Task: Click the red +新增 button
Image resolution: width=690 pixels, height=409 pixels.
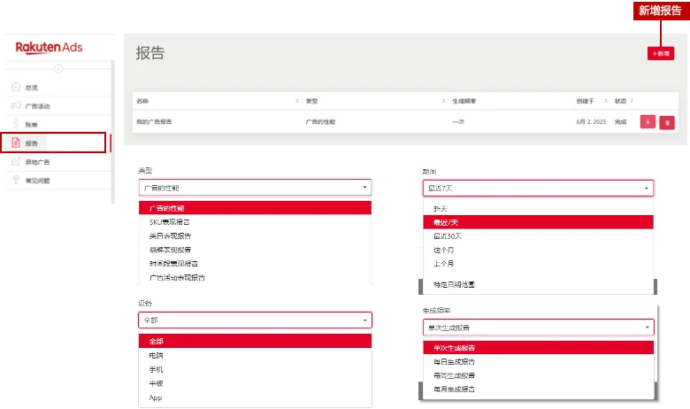Action: point(661,54)
